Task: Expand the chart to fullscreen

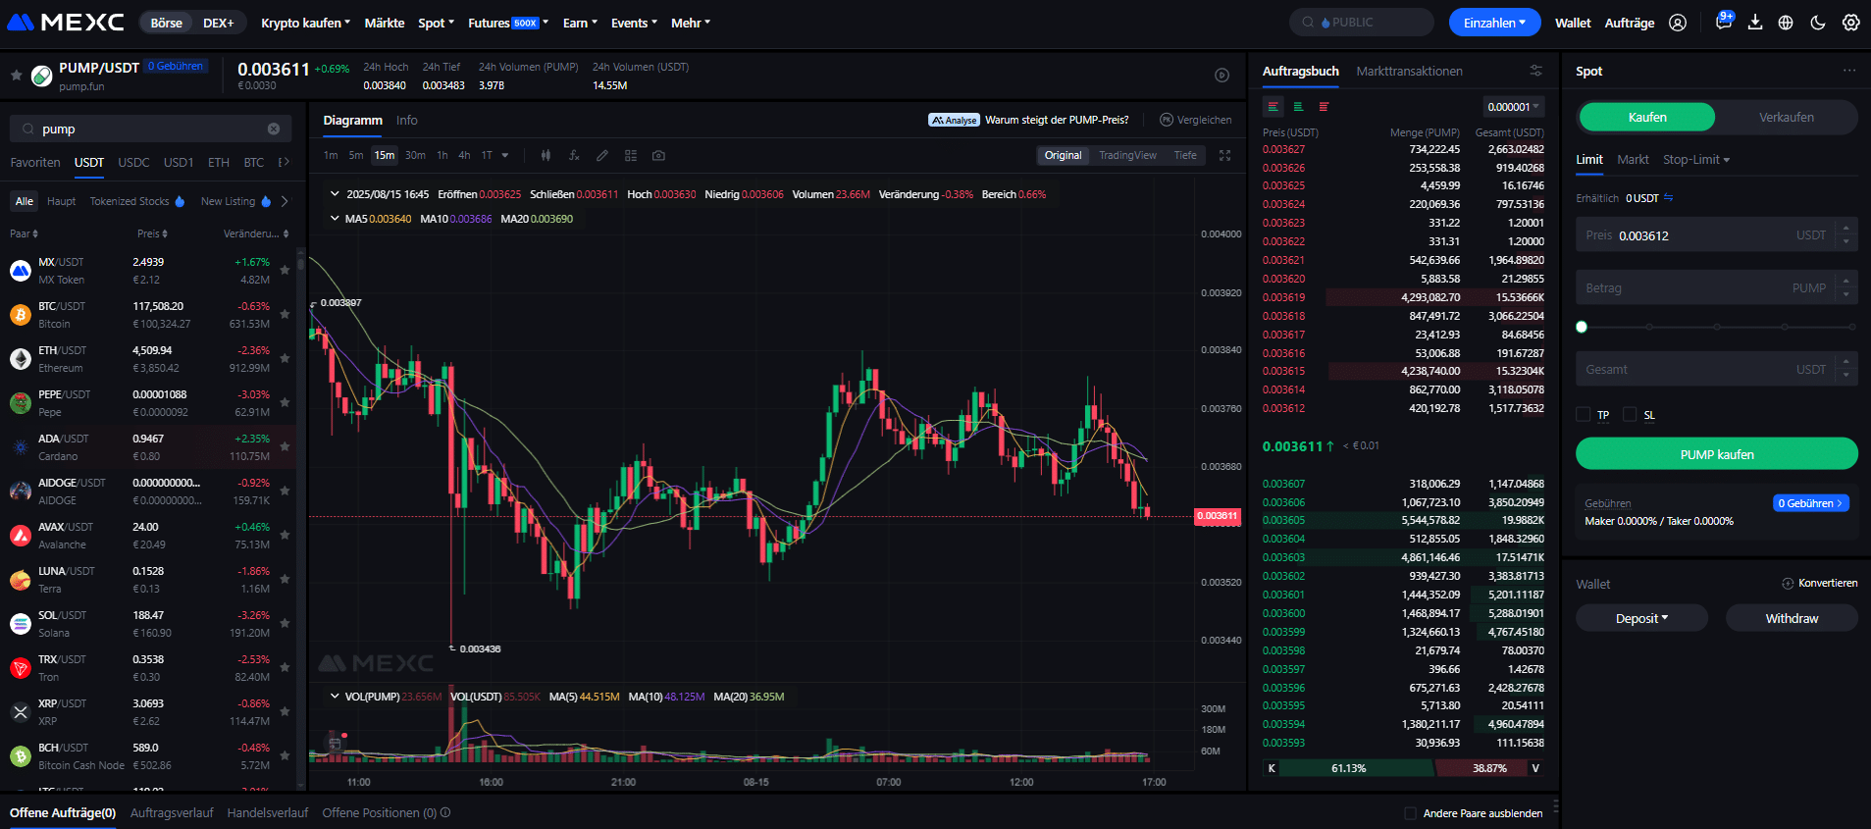Action: click(1224, 155)
